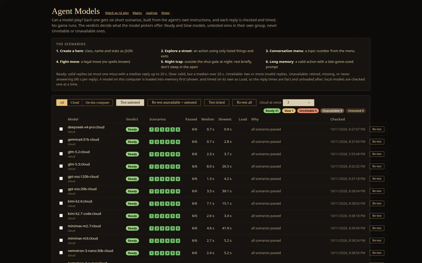Image resolution: width=422 pixels, height=263 pixels.
Task: Click scenario 5 badge in gpt-oss:20b-cloud row
Action: [173, 191]
